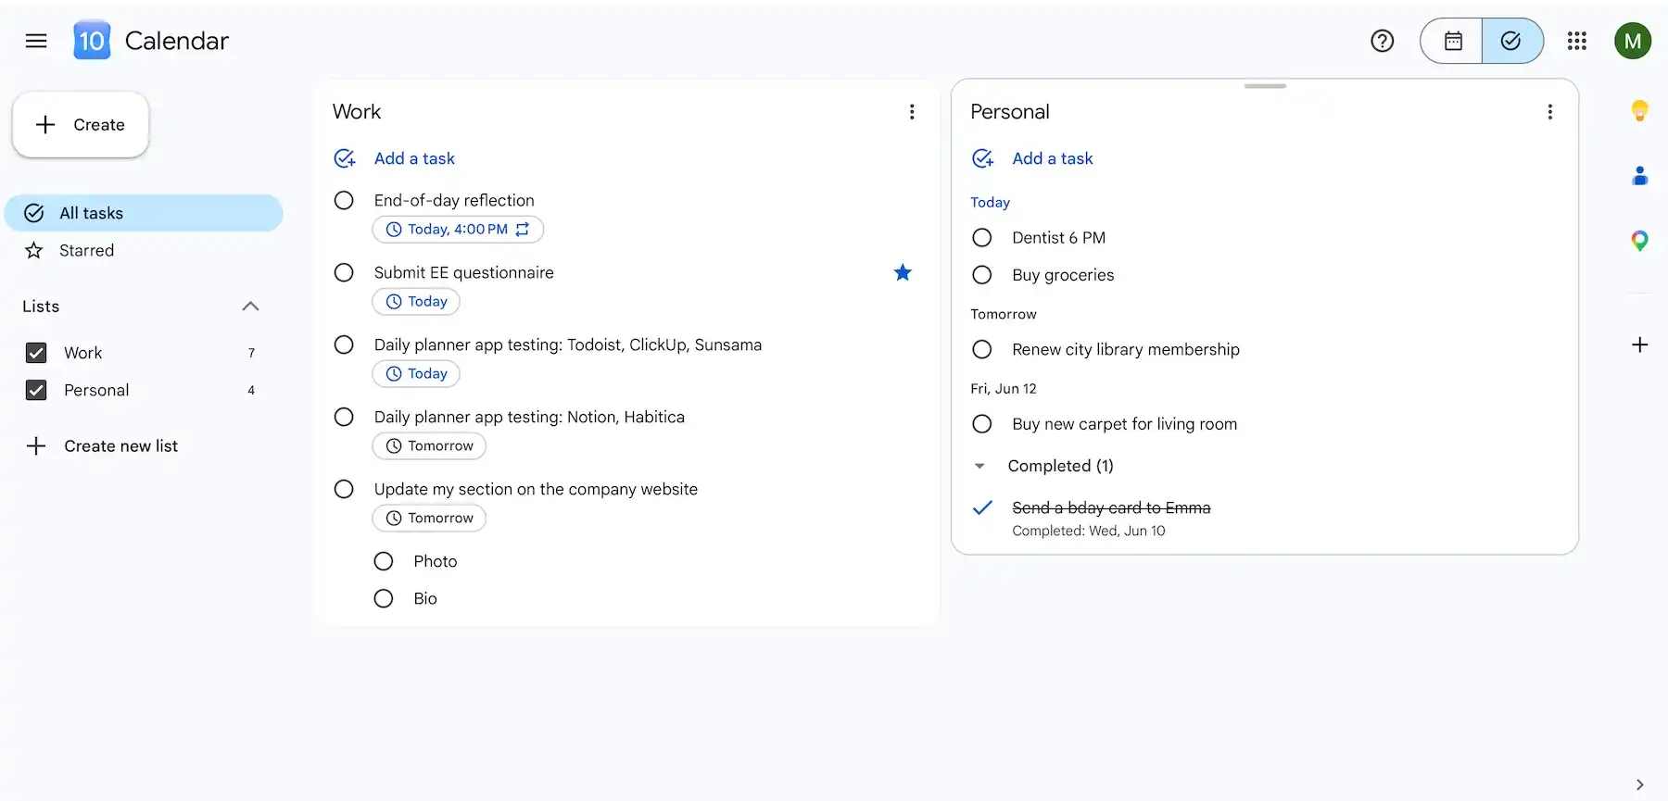Click Work list name in sidebar
Screen dimensions: 1668x801
[x=83, y=353]
